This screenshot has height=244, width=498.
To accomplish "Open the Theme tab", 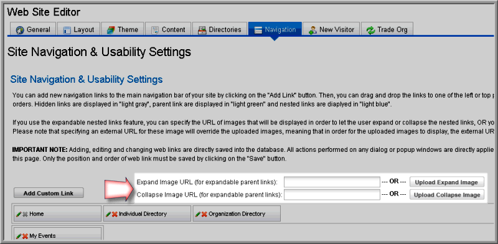I will click(123, 29).
